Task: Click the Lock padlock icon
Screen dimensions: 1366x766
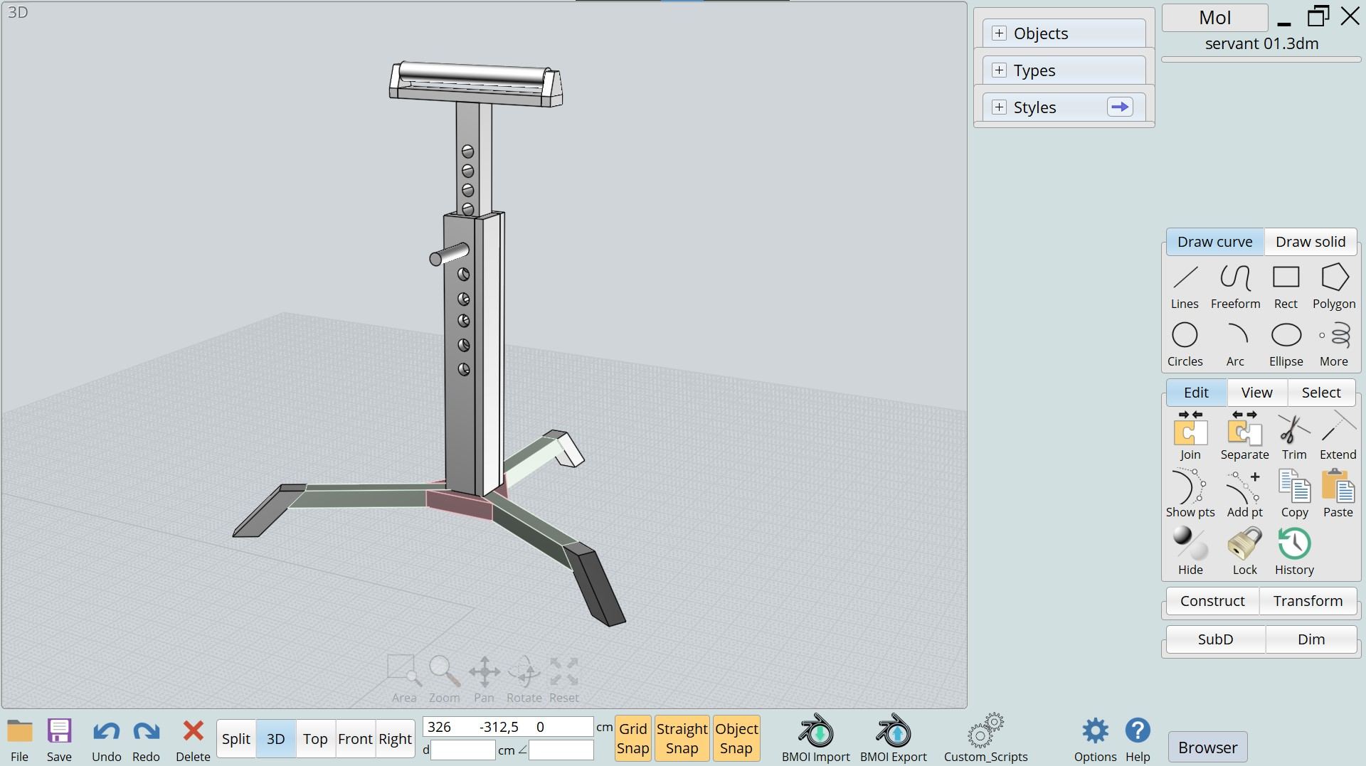Action: tap(1244, 544)
